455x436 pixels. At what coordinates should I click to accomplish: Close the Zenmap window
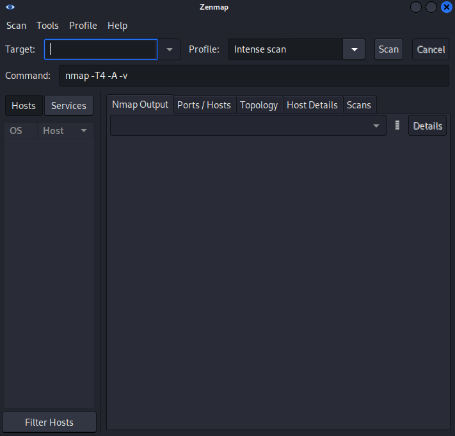446,7
